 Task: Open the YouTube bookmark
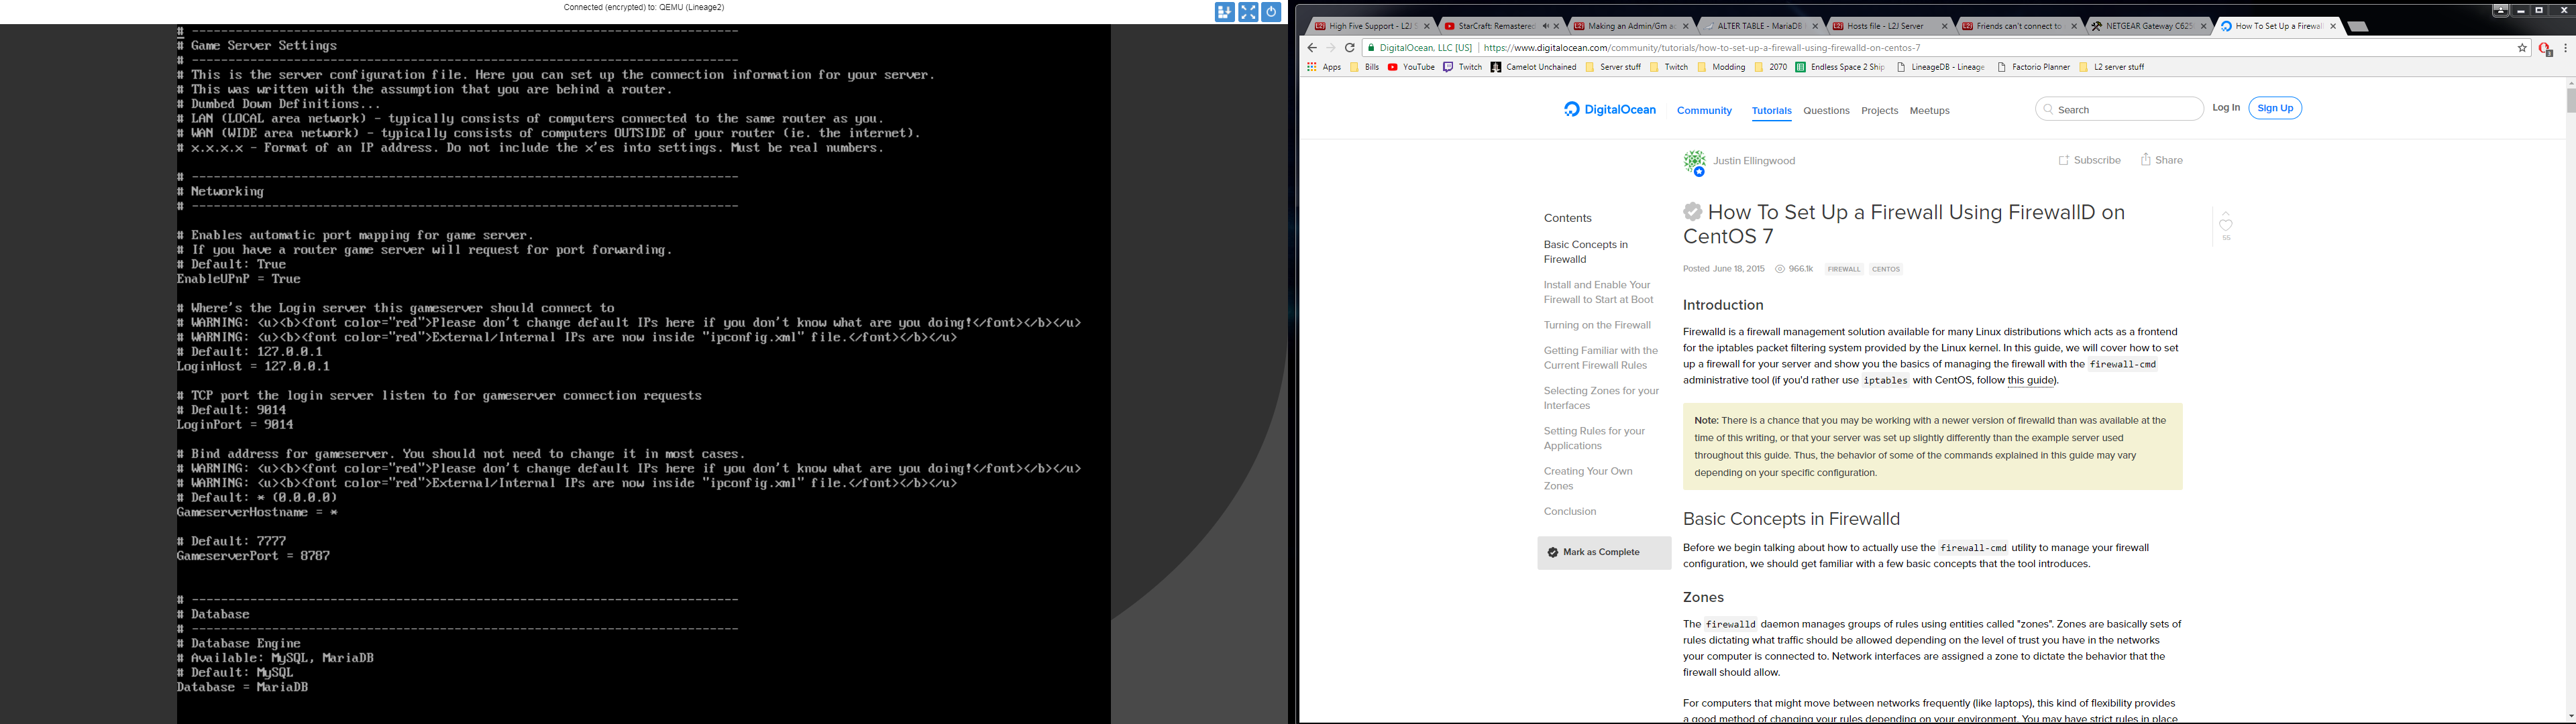tap(1411, 67)
